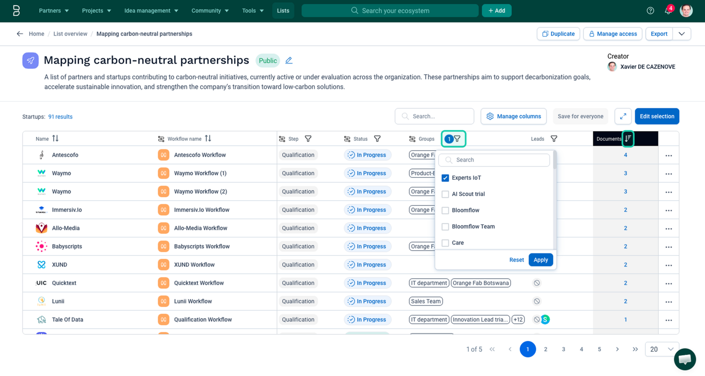Apply the Groups filter
The image size is (705, 376).
[541, 260]
